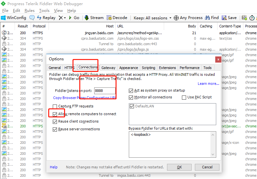Open the Help menu
The width and height of the screenshot is (257, 179).
pyautogui.click(x=72, y=11)
